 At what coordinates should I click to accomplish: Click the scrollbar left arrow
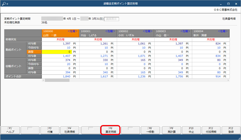point(43,80)
